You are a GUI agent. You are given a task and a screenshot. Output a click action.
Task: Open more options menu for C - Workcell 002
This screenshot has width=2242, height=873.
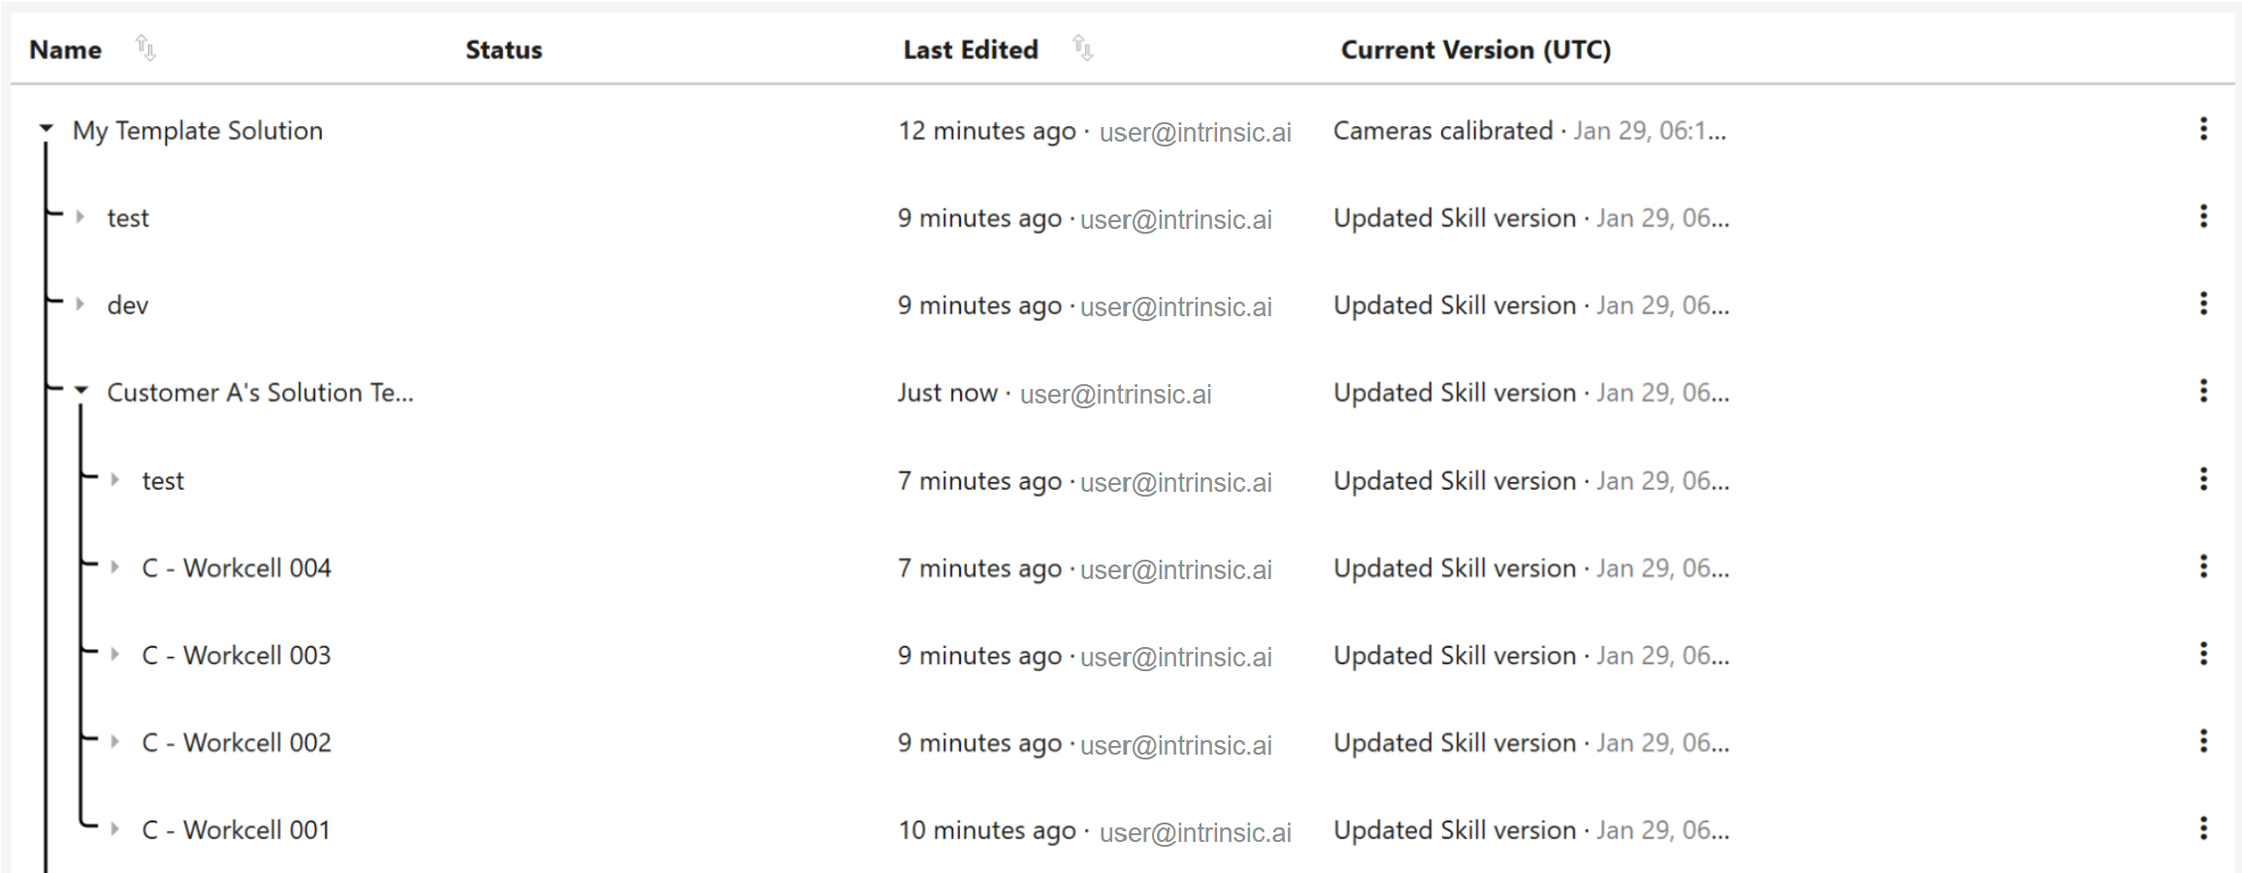click(x=2203, y=742)
